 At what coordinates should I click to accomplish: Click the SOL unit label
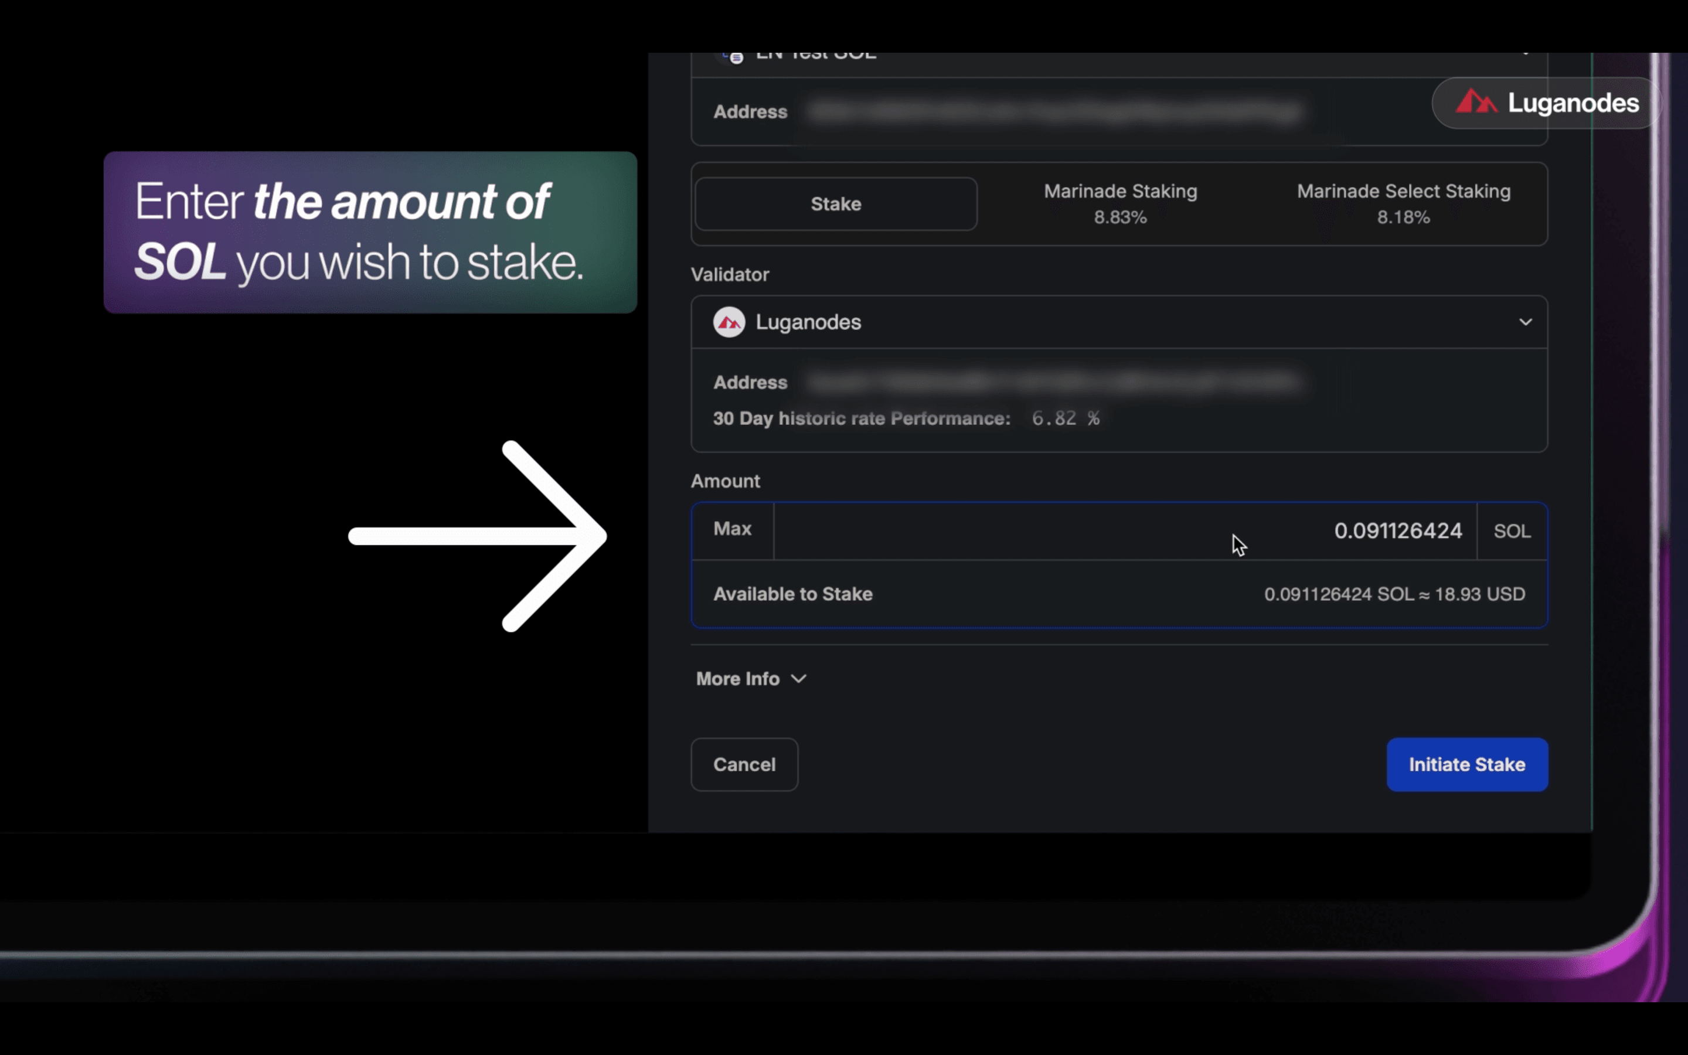point(1512,532)
